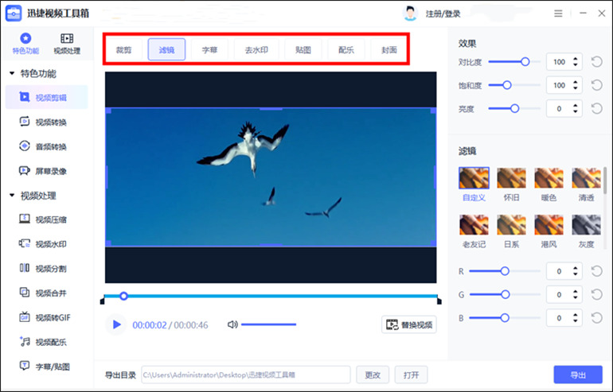The height and width of the screenshot is (392, 613).
Task: Click the 导出目录 path field
Action: pyautogui.click(x=246, y=375)
